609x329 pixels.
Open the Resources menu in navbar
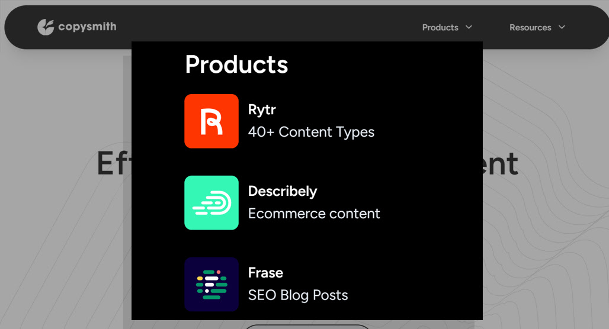(530, 28)
